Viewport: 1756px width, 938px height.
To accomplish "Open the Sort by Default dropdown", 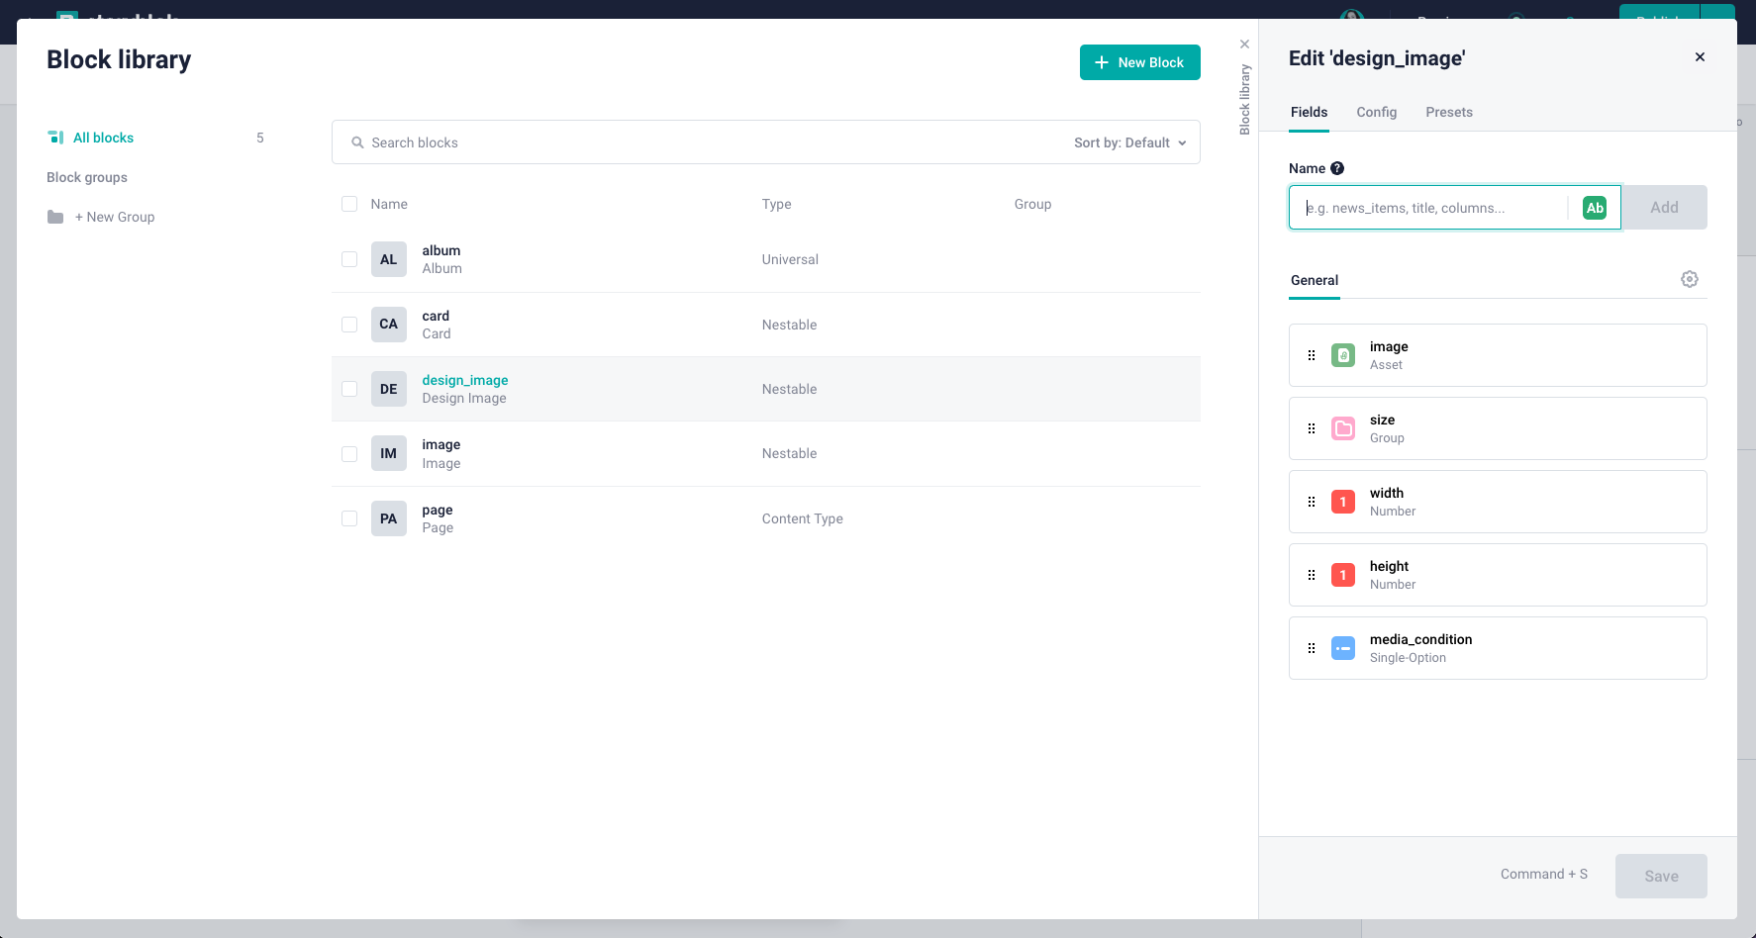I will pos(1128,142).
